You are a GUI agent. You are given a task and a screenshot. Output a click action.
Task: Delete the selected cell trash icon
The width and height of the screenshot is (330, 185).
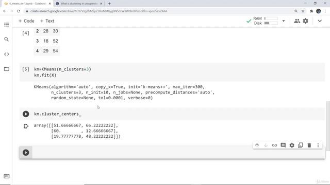[309, 145]
